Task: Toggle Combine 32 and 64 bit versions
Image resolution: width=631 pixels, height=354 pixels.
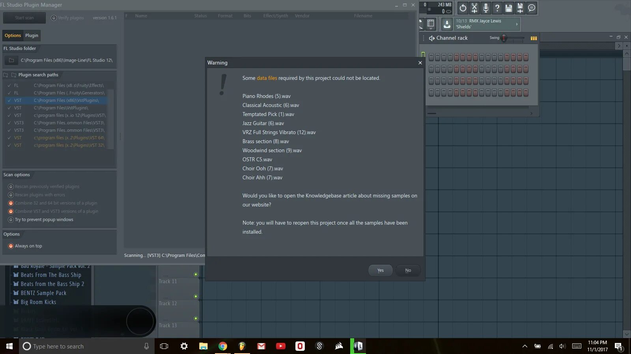Action: click(11, 203)
